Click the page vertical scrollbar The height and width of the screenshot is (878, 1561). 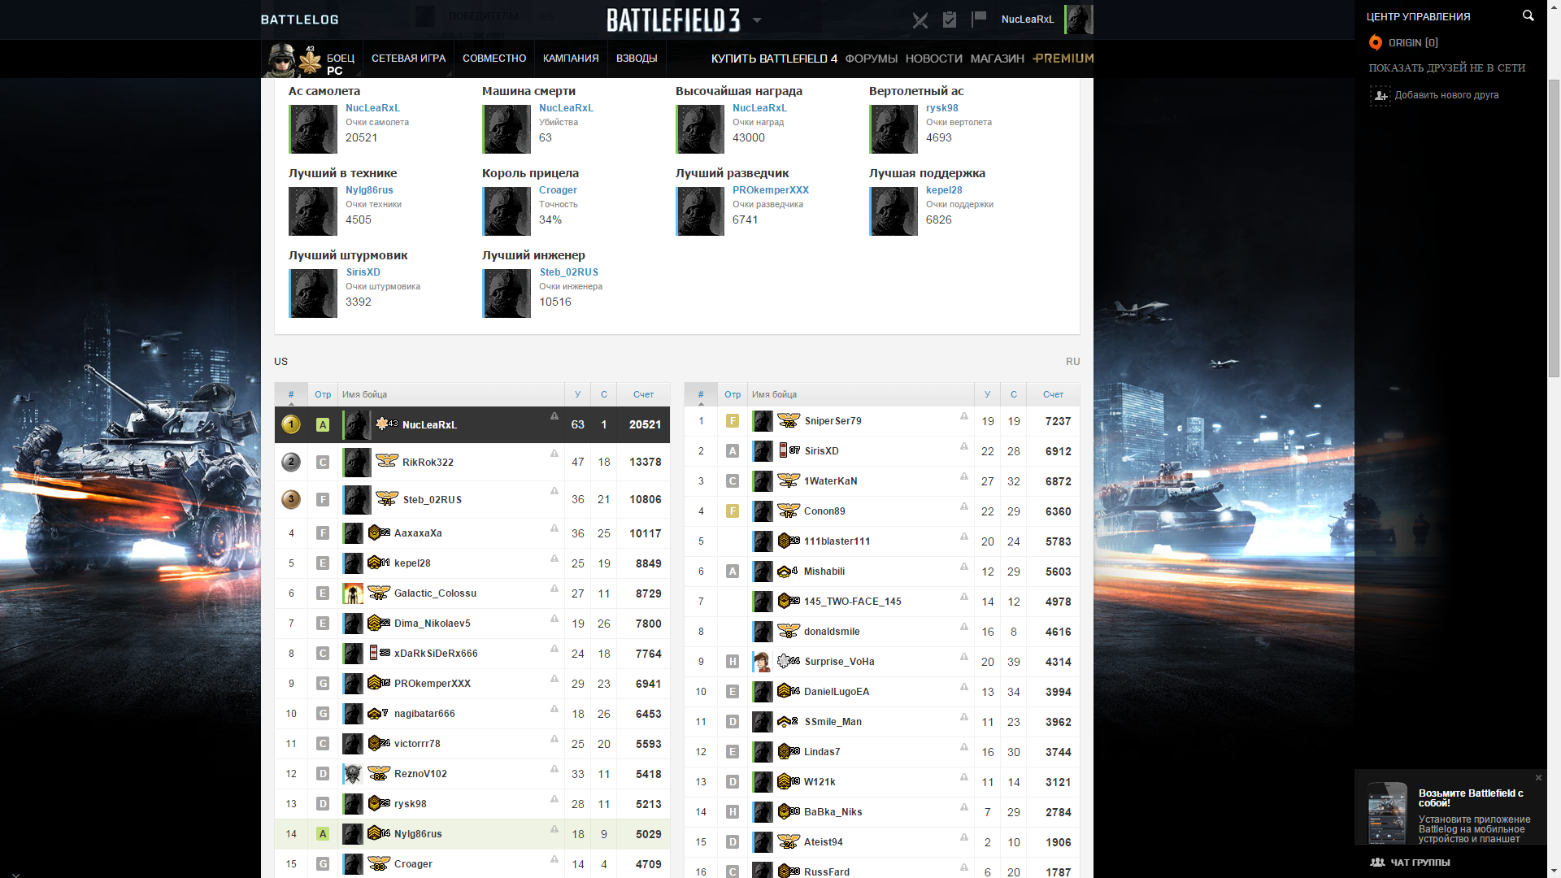click(x=1554, y=228)
